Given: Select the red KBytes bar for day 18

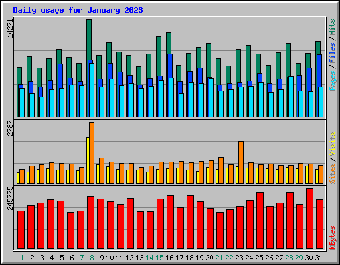Looking at the screenshot, I should 190,222.
